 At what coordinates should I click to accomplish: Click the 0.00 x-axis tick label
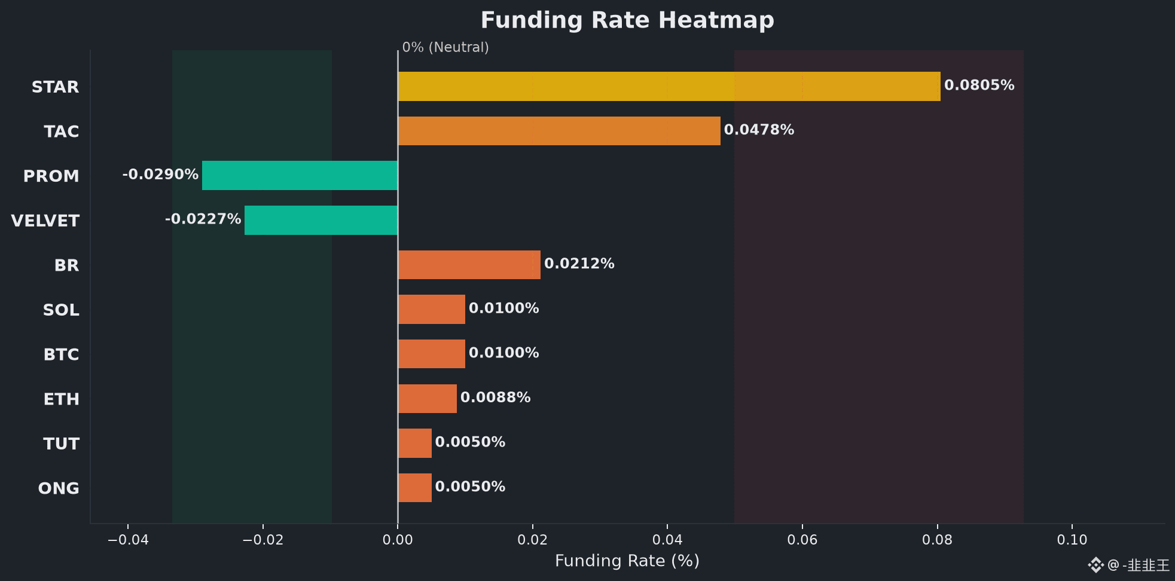pyautogui.click(x=398, y=540)
